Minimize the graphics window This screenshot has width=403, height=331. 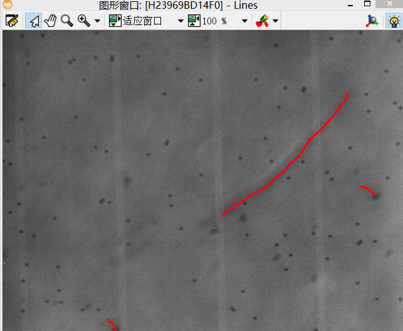coord(350,5)
